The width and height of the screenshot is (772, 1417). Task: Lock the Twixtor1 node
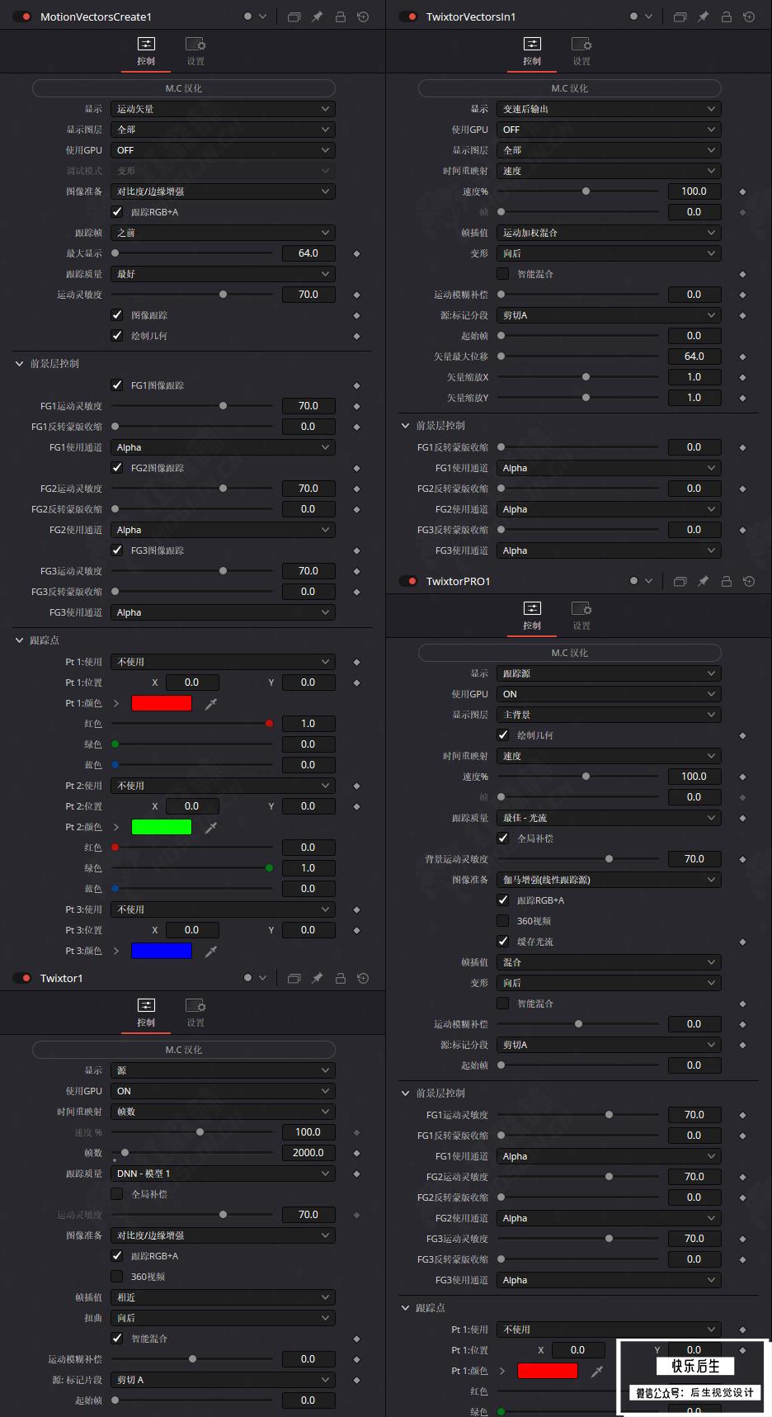[x=340, y=978]
